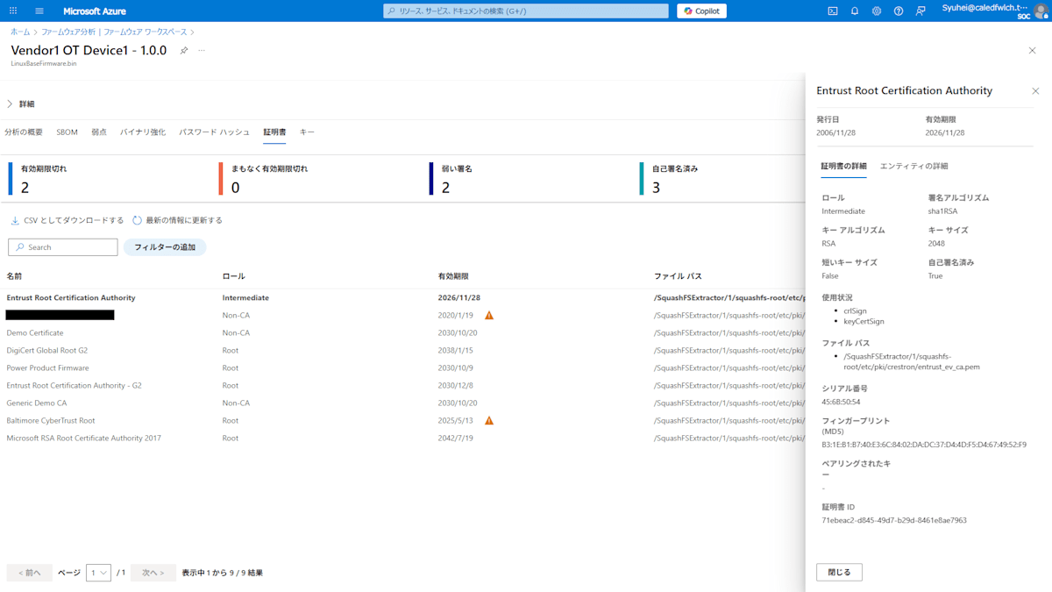This screenshot has width=1052, height=592.
Task: Click the expiry date 2042/7/19
Action: tap(456, 439)
